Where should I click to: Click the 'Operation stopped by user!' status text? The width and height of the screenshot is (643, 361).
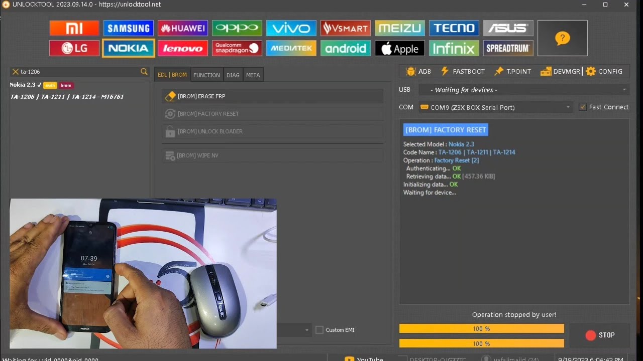tap(514, 315)
